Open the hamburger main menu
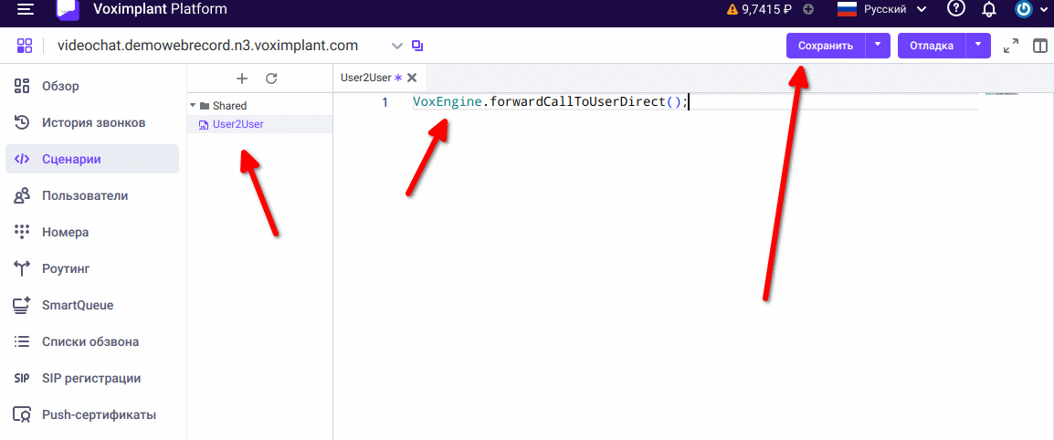The image size is (1054, 440). pos(26,10)
